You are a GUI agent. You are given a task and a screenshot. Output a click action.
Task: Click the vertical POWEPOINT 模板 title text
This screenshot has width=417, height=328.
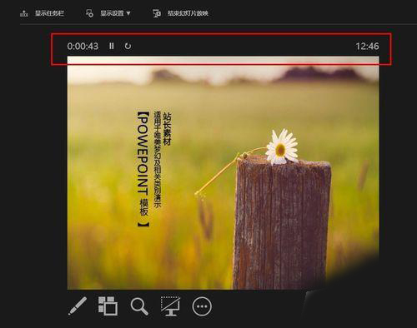pos(143,169)
